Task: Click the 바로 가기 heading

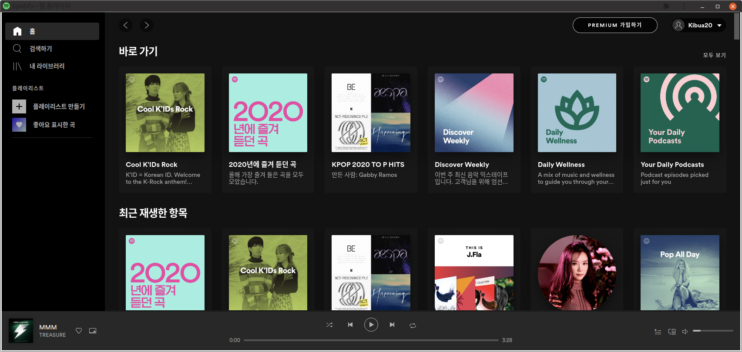Action: pyautogui.click(x=138, y=51)
